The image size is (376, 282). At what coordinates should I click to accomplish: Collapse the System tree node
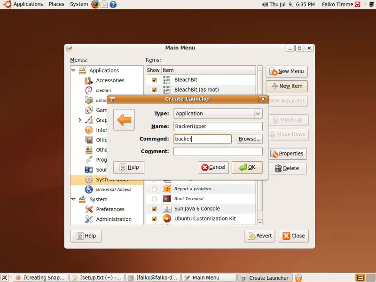tap(73, 199)
